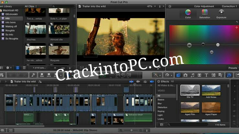239x134 pixels.
Task: Click the fullscreen viewer arrows icon
Action: [x=159, y=68]
